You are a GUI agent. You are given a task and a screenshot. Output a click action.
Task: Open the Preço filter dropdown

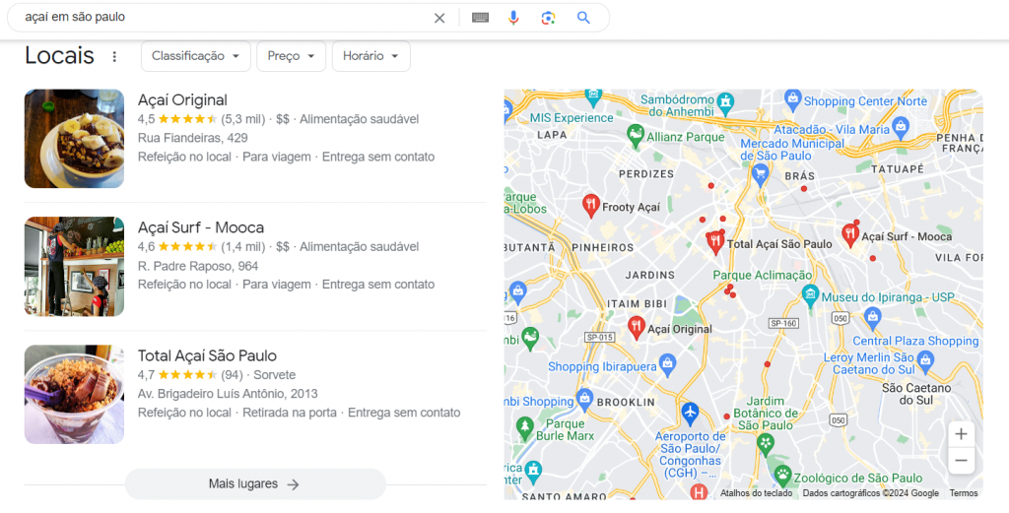coord(292,56)
